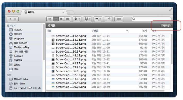This screenshot has height=100, width=183.
Task: Open the Dropbox toolbar menu
Action: click(87, 19)
